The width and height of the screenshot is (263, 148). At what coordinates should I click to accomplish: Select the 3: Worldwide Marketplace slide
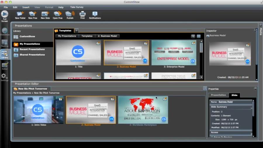tap(143, 110)
